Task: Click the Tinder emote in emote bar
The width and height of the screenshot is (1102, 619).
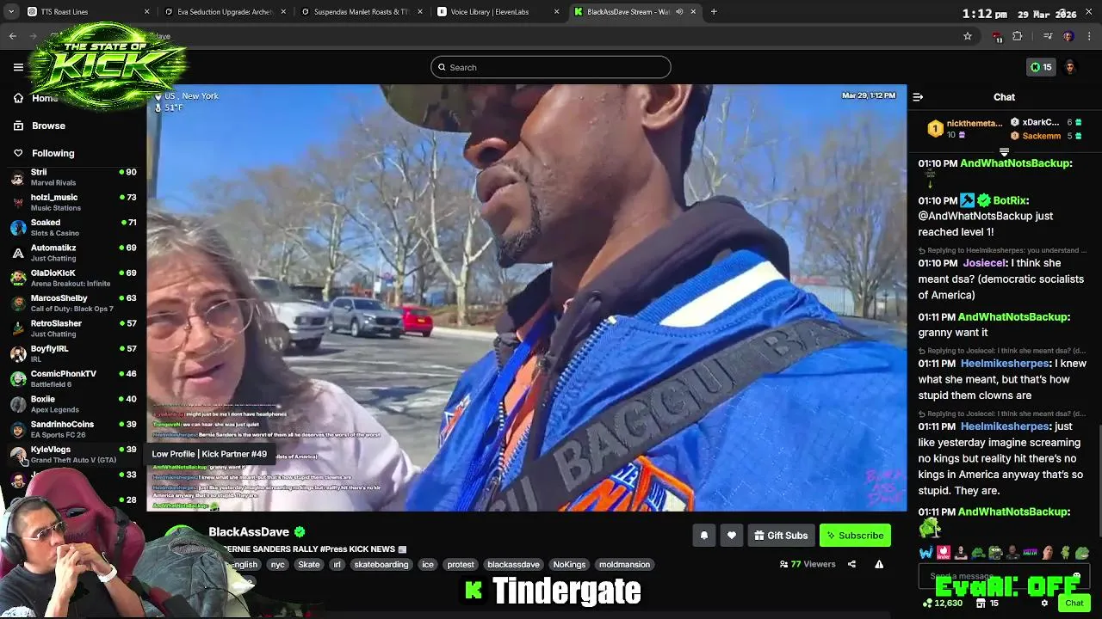Action: point(944,553)
